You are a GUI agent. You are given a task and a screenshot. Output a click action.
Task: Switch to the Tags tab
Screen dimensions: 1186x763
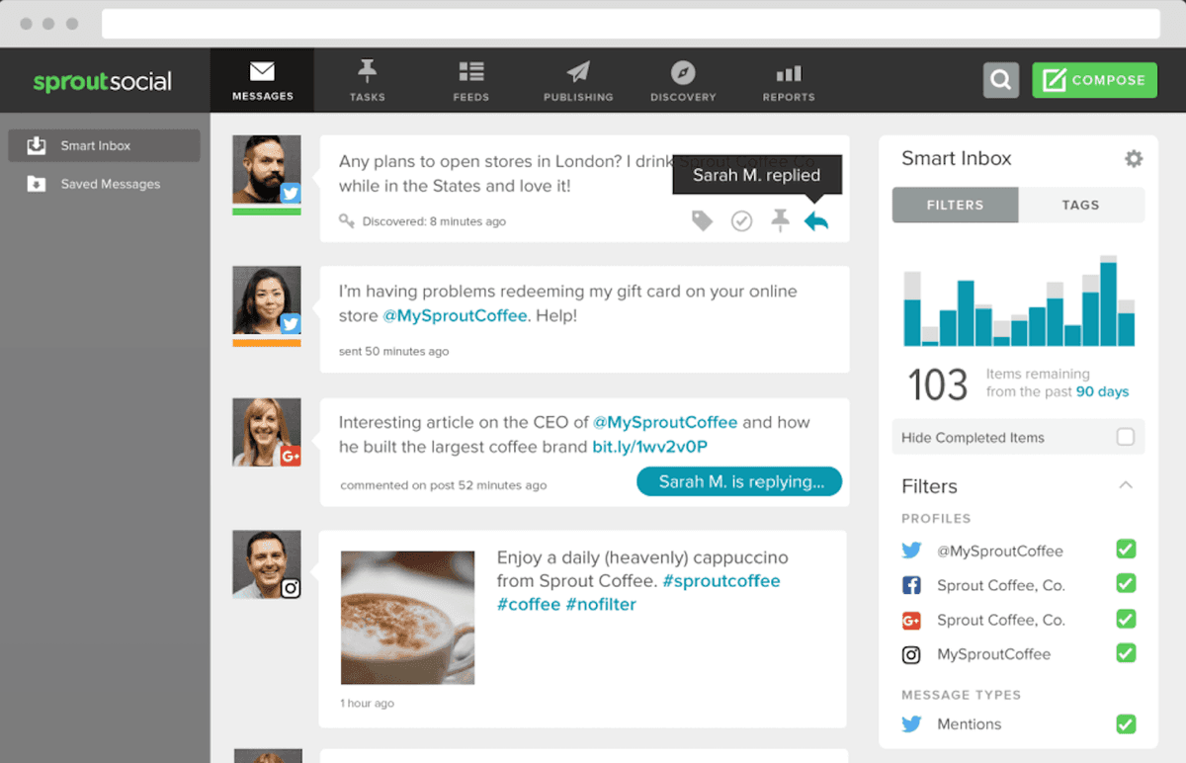pyautogui.click(x=1080, y=205)
